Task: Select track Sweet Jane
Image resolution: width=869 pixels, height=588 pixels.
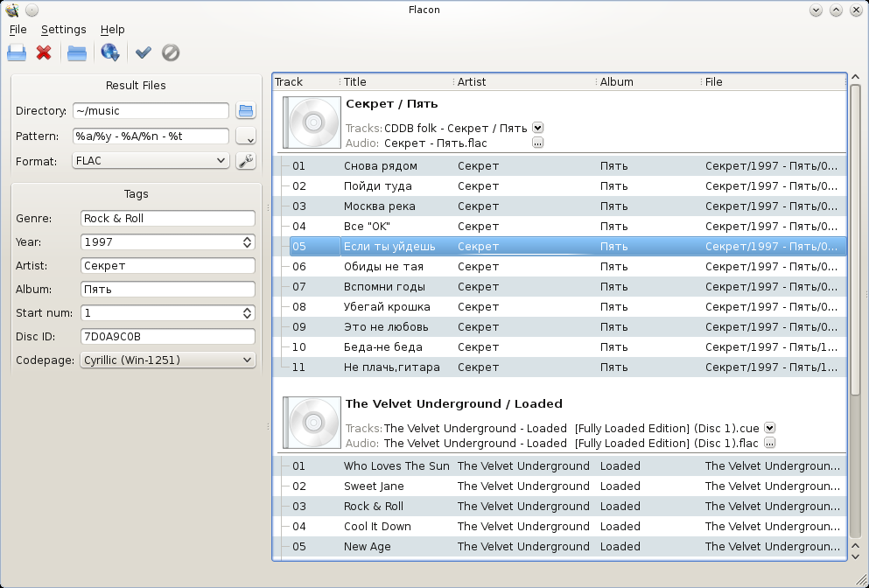Action: [x=560, y=486]
